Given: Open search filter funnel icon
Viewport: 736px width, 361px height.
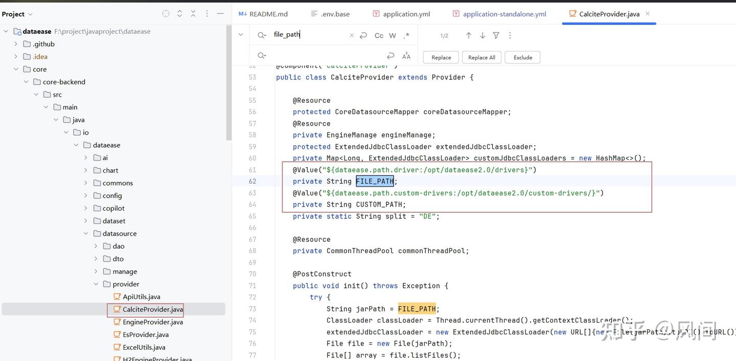Looking at the screenshot, I should coord(495,35).
